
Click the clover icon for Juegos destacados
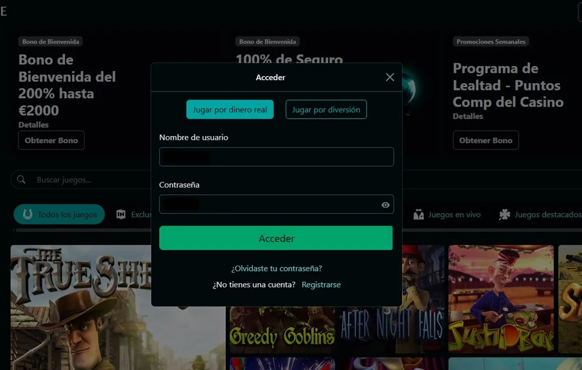(505, 214)
